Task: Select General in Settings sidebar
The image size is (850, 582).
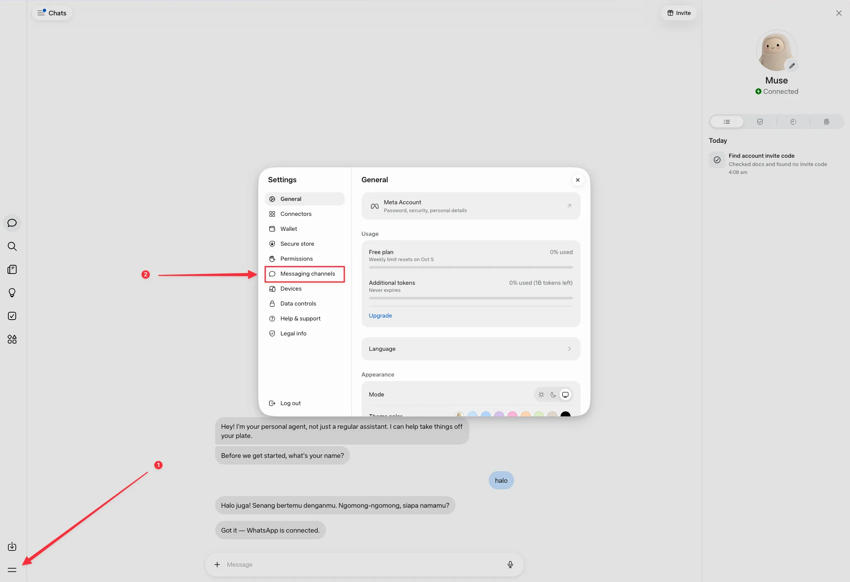Action: coord(304,199)
